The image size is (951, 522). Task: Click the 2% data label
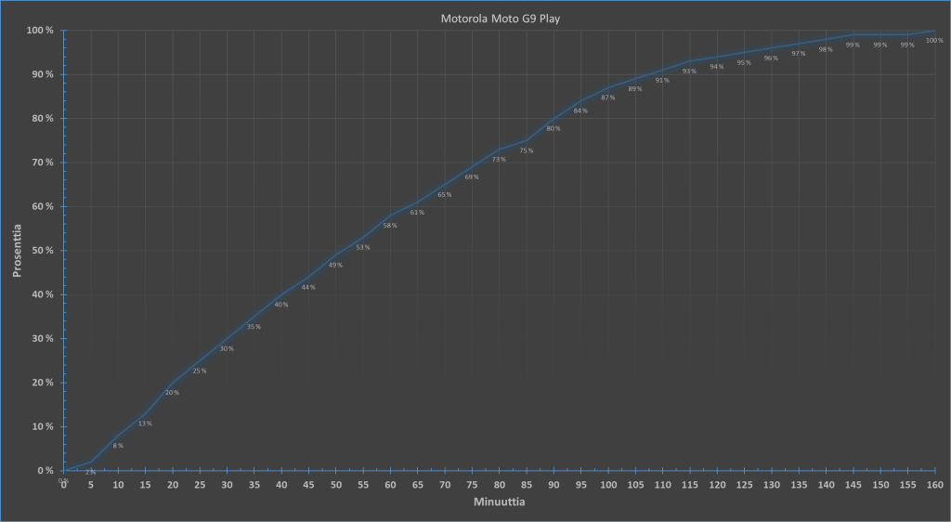[x=90, y=472]
